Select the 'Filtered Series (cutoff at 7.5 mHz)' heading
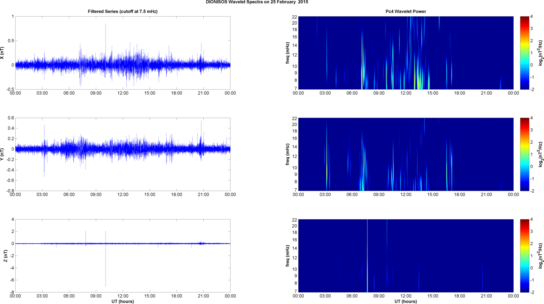Viewport: 544px width, 304px height. [123, 11]
